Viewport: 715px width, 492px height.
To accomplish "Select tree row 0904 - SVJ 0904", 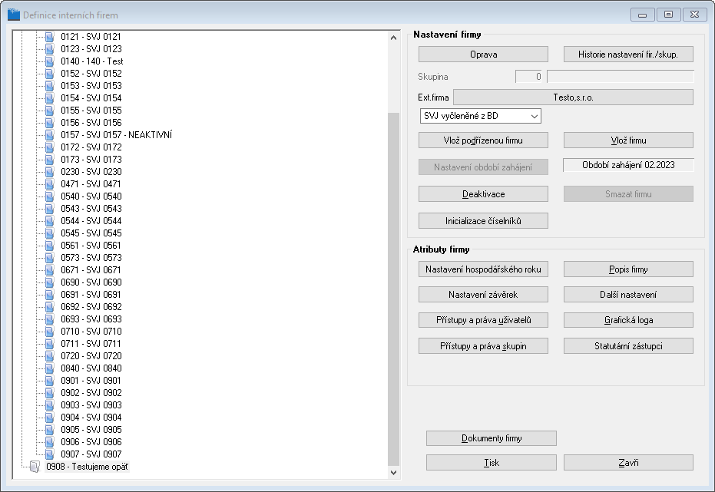I will (91, 418).
